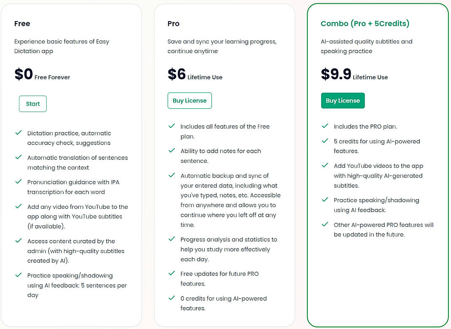
Task: Click the Start button on the Free plan
Action: [x=32, y=103]
